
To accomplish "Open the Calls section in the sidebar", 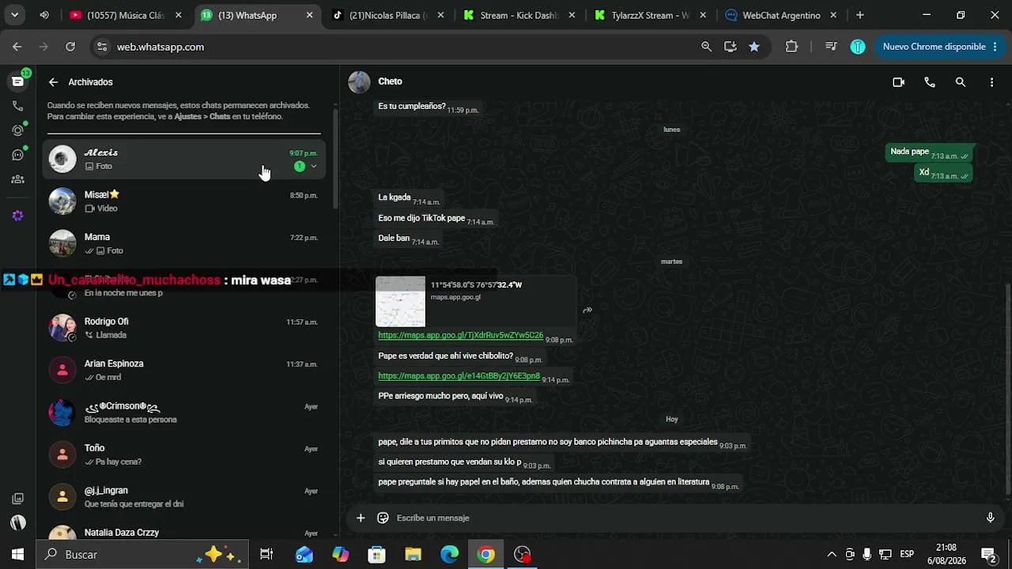I will pyautogui.click(x=17, y=106).
